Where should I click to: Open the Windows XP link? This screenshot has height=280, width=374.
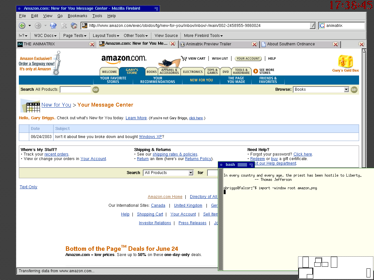(x=151, y=137)
